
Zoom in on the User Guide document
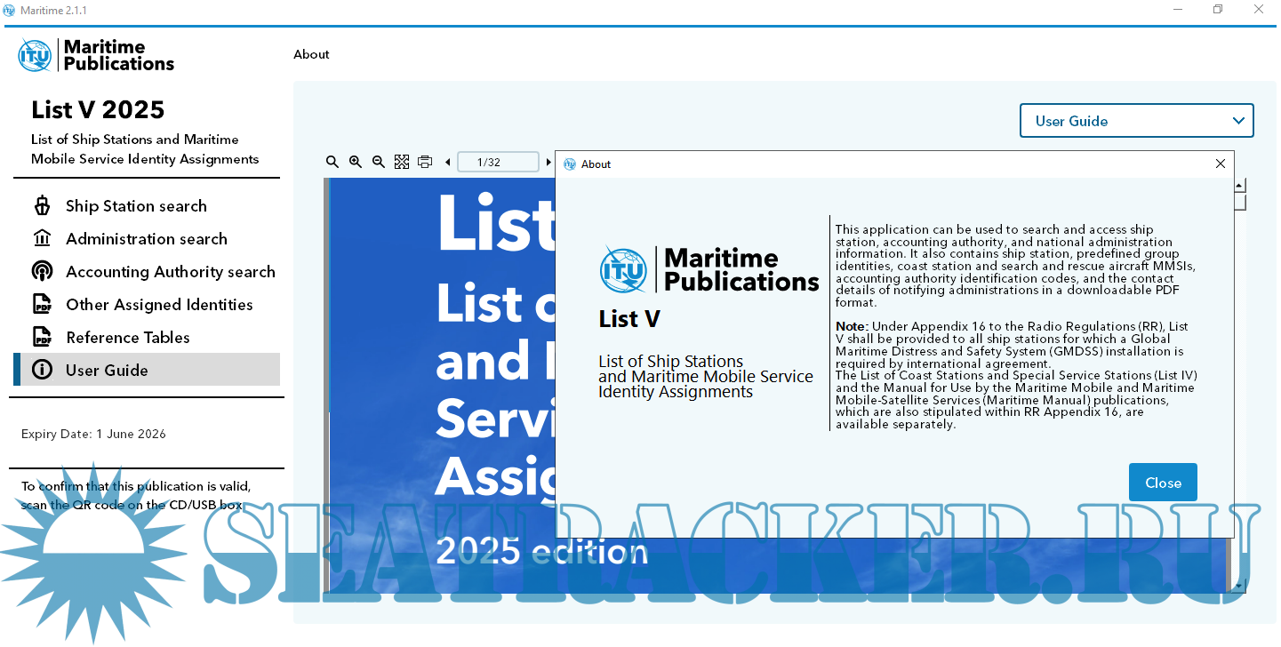(356, 162)
